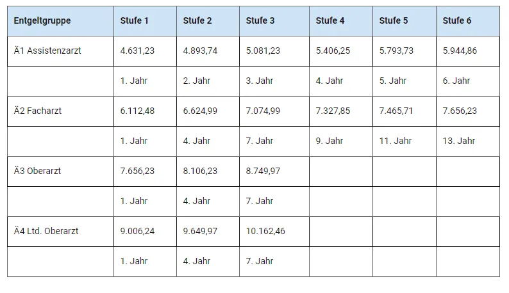Viewport: 509px width, 293px height.
Task: Click the 9.006,24 cell
Action: (x=137, y=231)
